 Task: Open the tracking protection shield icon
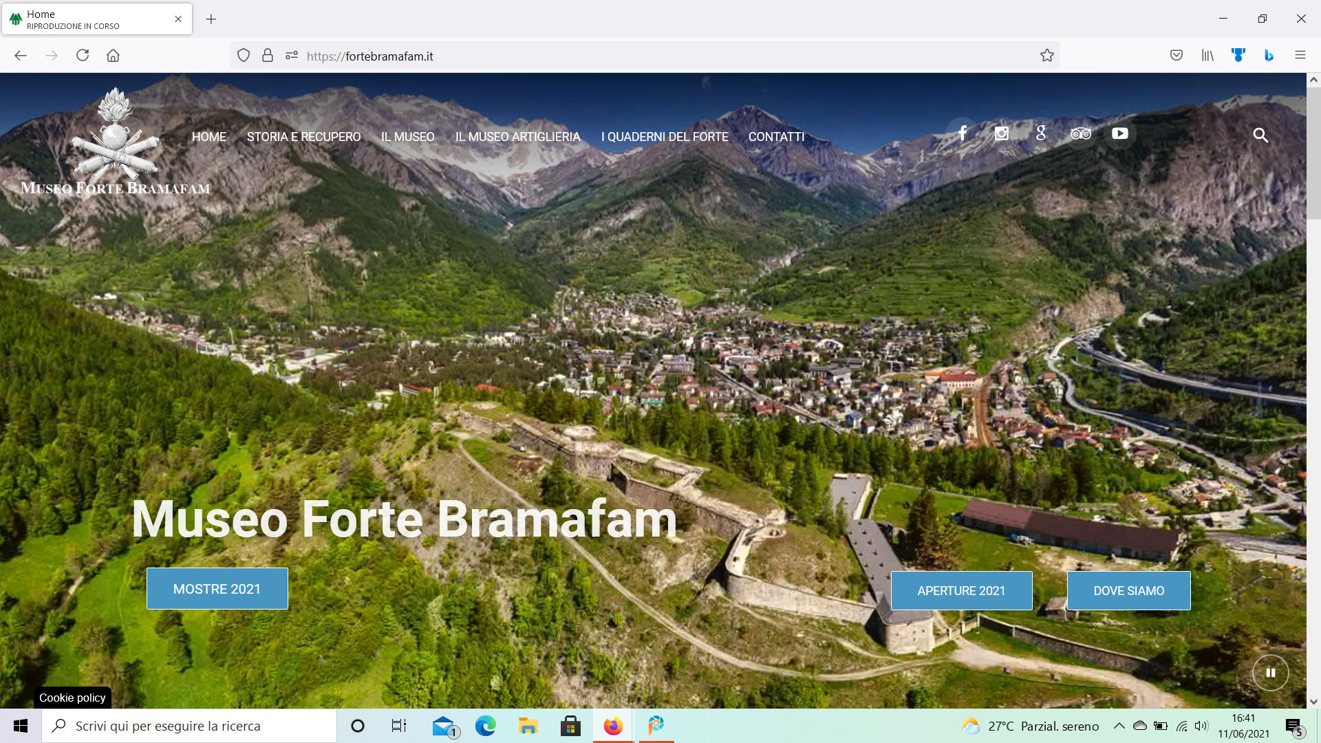[243, 56]
